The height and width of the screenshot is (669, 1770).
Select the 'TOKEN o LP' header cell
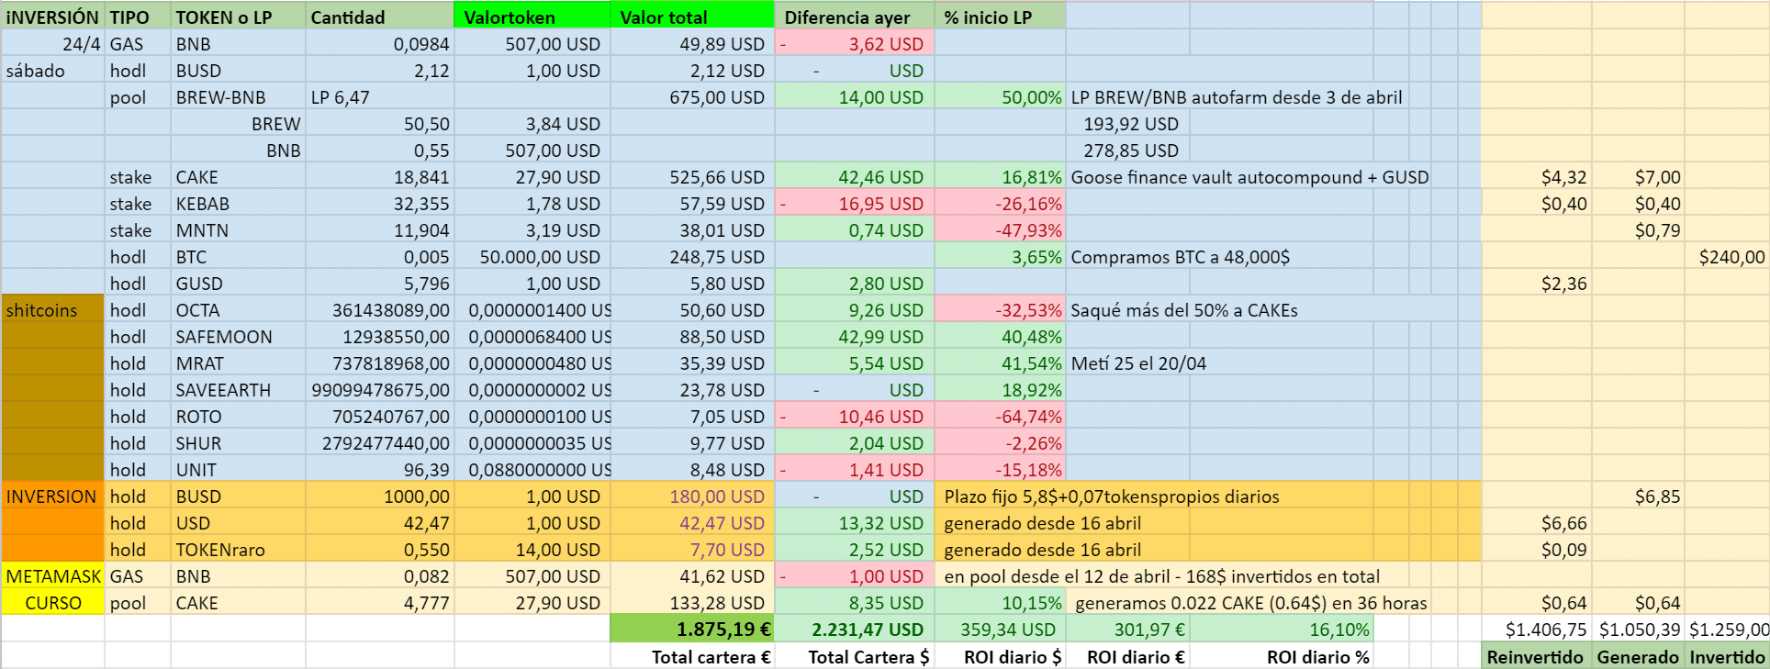[238, 17]
